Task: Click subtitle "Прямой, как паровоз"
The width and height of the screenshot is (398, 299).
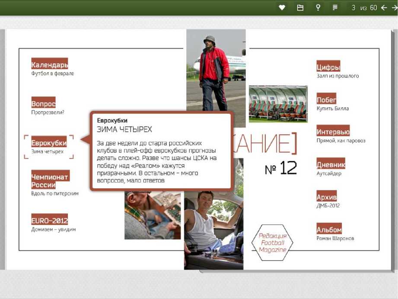Action: point(341,141)
